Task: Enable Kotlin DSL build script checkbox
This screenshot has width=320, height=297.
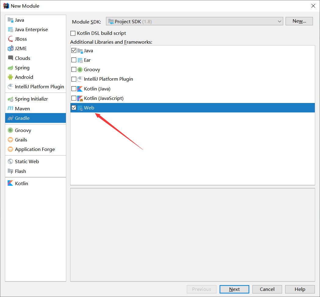Action: pyautogui.click(x=73, y=33)
